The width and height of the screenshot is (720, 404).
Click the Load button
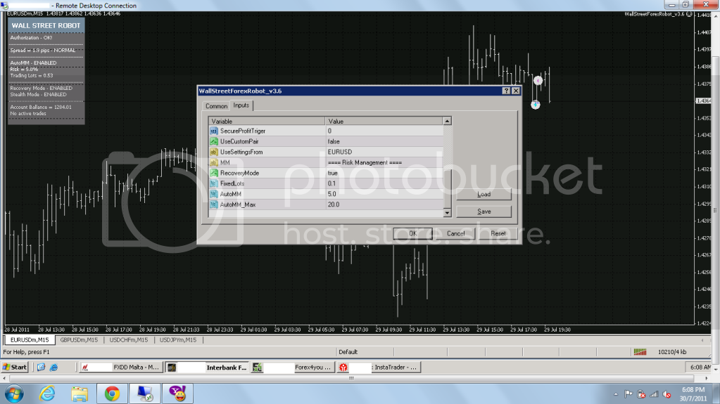(484, 195)
